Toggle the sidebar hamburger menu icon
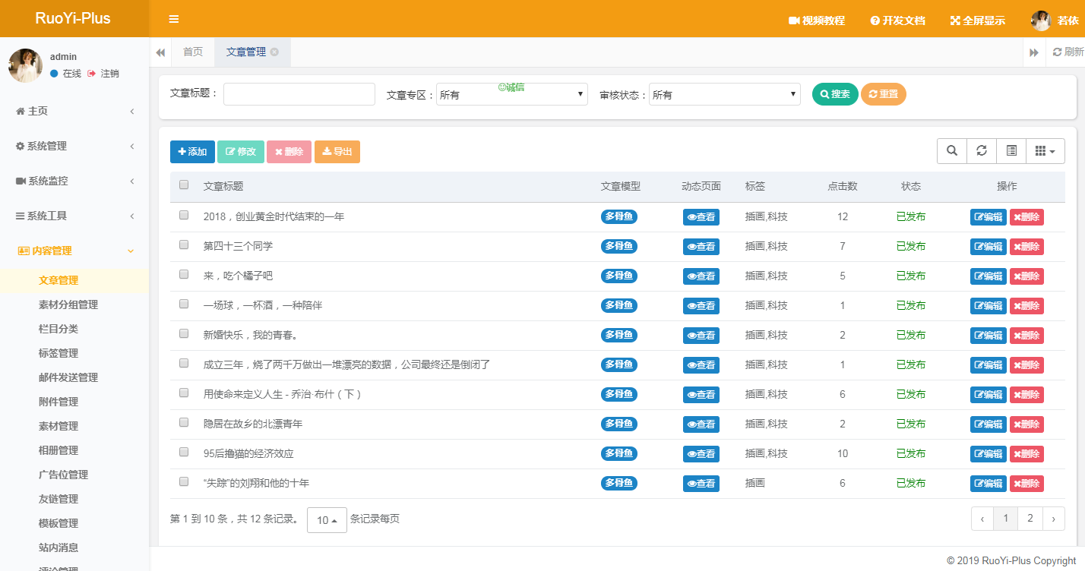The height and width of the screenshot is (571, 1085). click(x=174, y=20)
